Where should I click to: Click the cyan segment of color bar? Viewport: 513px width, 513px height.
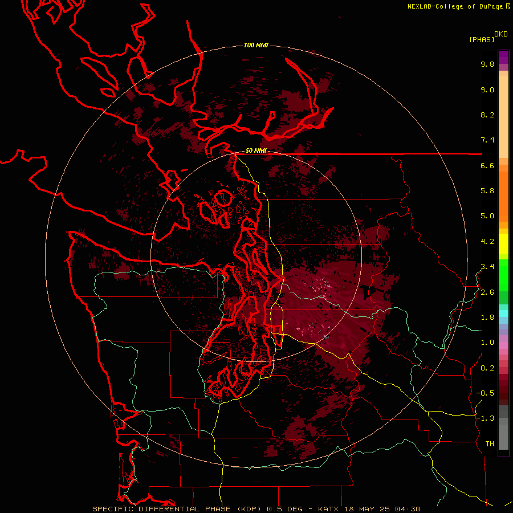503,313
